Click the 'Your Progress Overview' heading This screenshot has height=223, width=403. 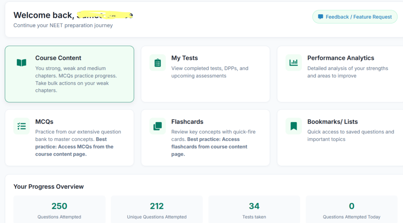pos(48,186)
